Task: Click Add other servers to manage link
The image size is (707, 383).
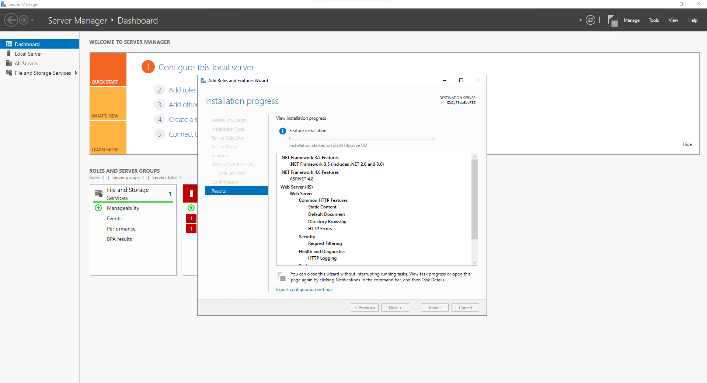Action: (x=183, y=105)
